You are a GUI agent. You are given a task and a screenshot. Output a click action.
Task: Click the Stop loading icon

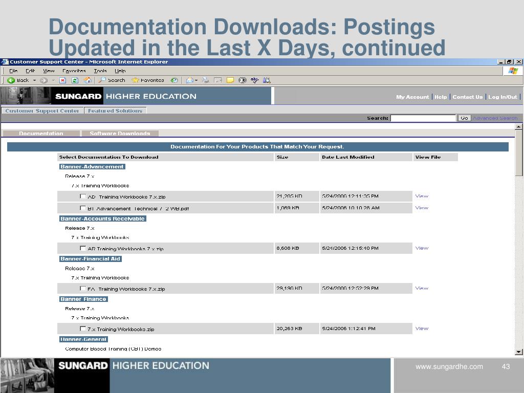pyautogui.click(x=62, y=80)
